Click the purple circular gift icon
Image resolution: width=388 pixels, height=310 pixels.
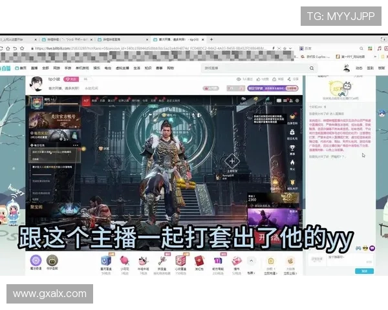(36, 260)
